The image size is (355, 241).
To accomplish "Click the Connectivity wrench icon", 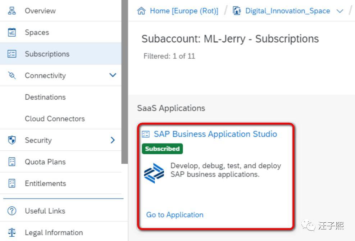I will 12,76.
